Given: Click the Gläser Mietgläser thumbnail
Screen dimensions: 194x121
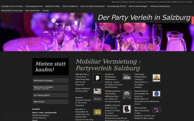Looking at the screenshot, I should (97, 91).
